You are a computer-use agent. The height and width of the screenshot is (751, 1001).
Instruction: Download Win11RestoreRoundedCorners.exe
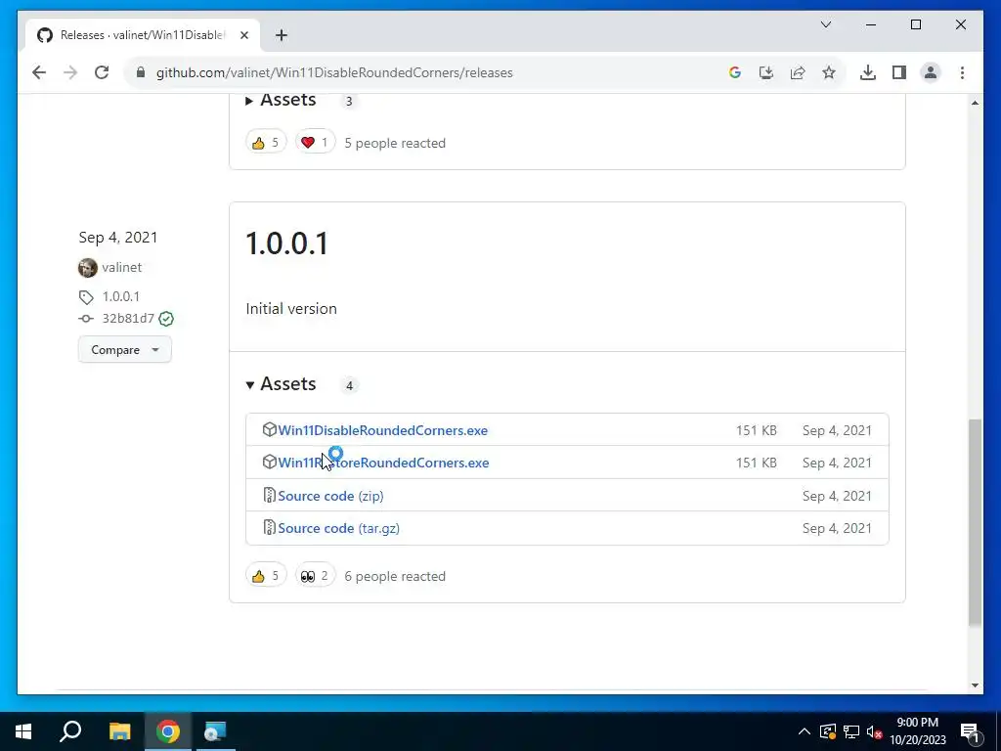(x=383, y=463)
